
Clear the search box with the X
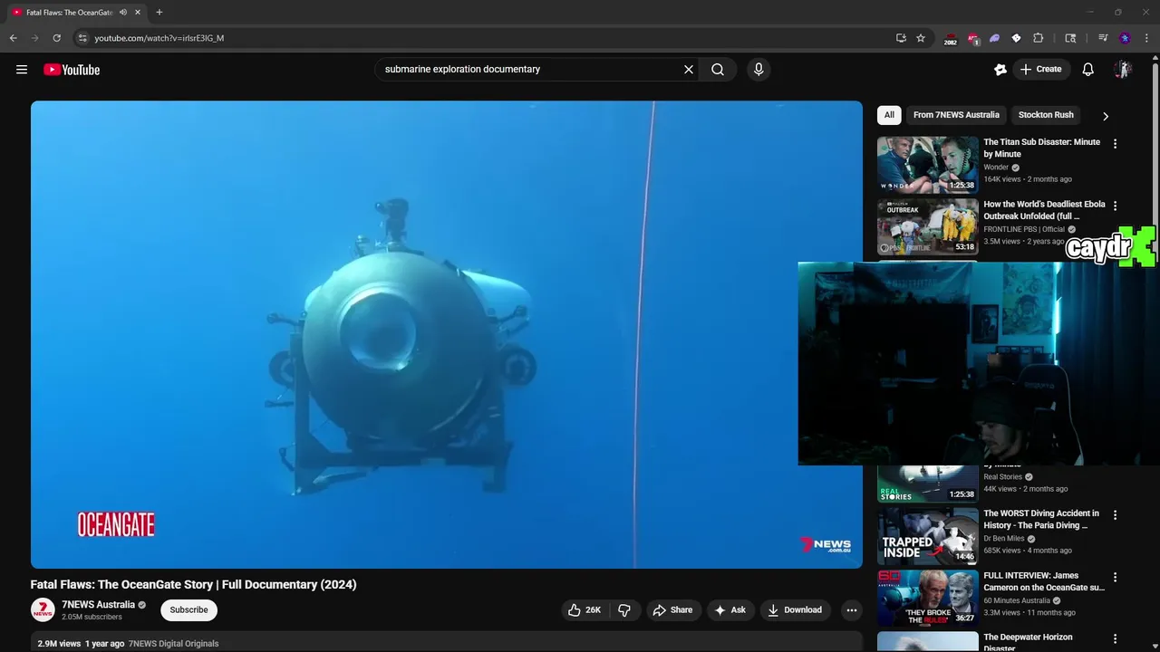689,70
